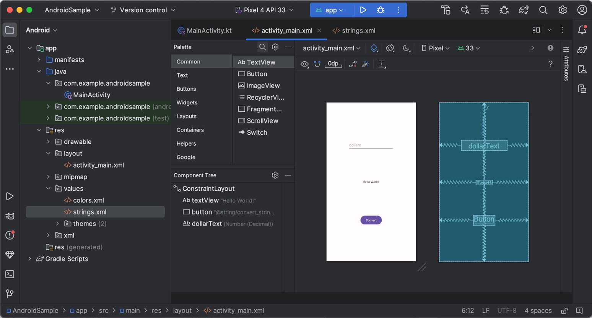Open Project tool window folder icon
Viewport: 592px width, 318px height.
pyautogui.click(x=10, y=30)
